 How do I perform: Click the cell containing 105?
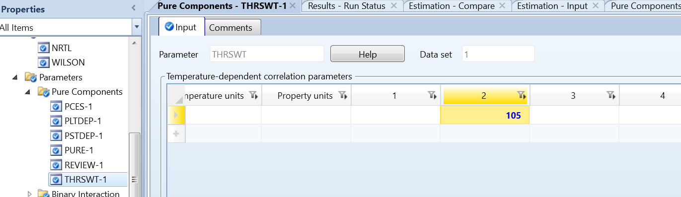[x=485, y=115]
